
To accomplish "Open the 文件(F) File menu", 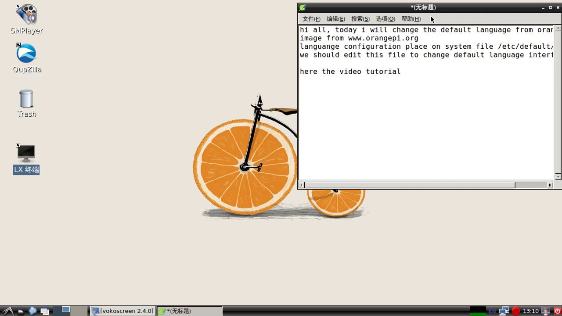I will click(x=311, y=19).
